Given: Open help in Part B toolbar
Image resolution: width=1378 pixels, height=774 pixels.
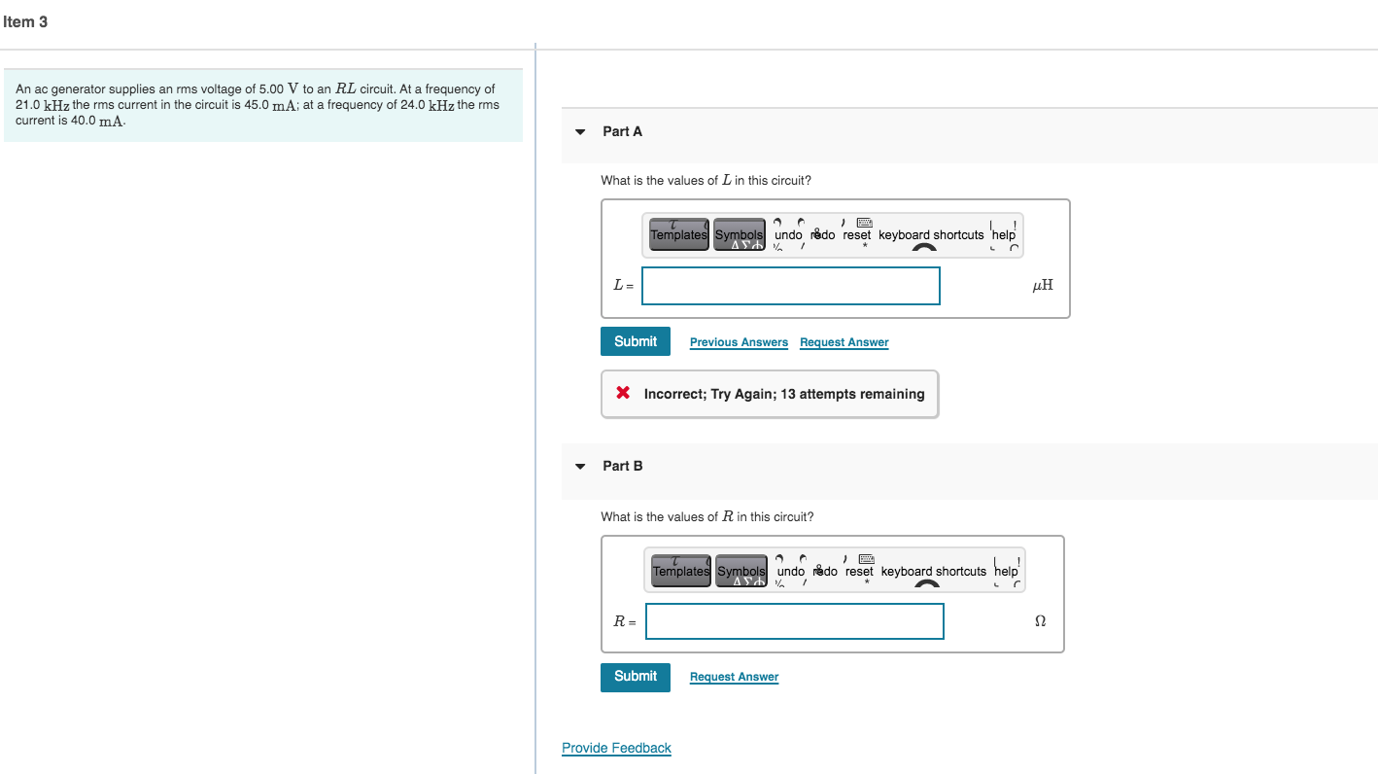Looking at the screenshot, I should click(1006, 571).
